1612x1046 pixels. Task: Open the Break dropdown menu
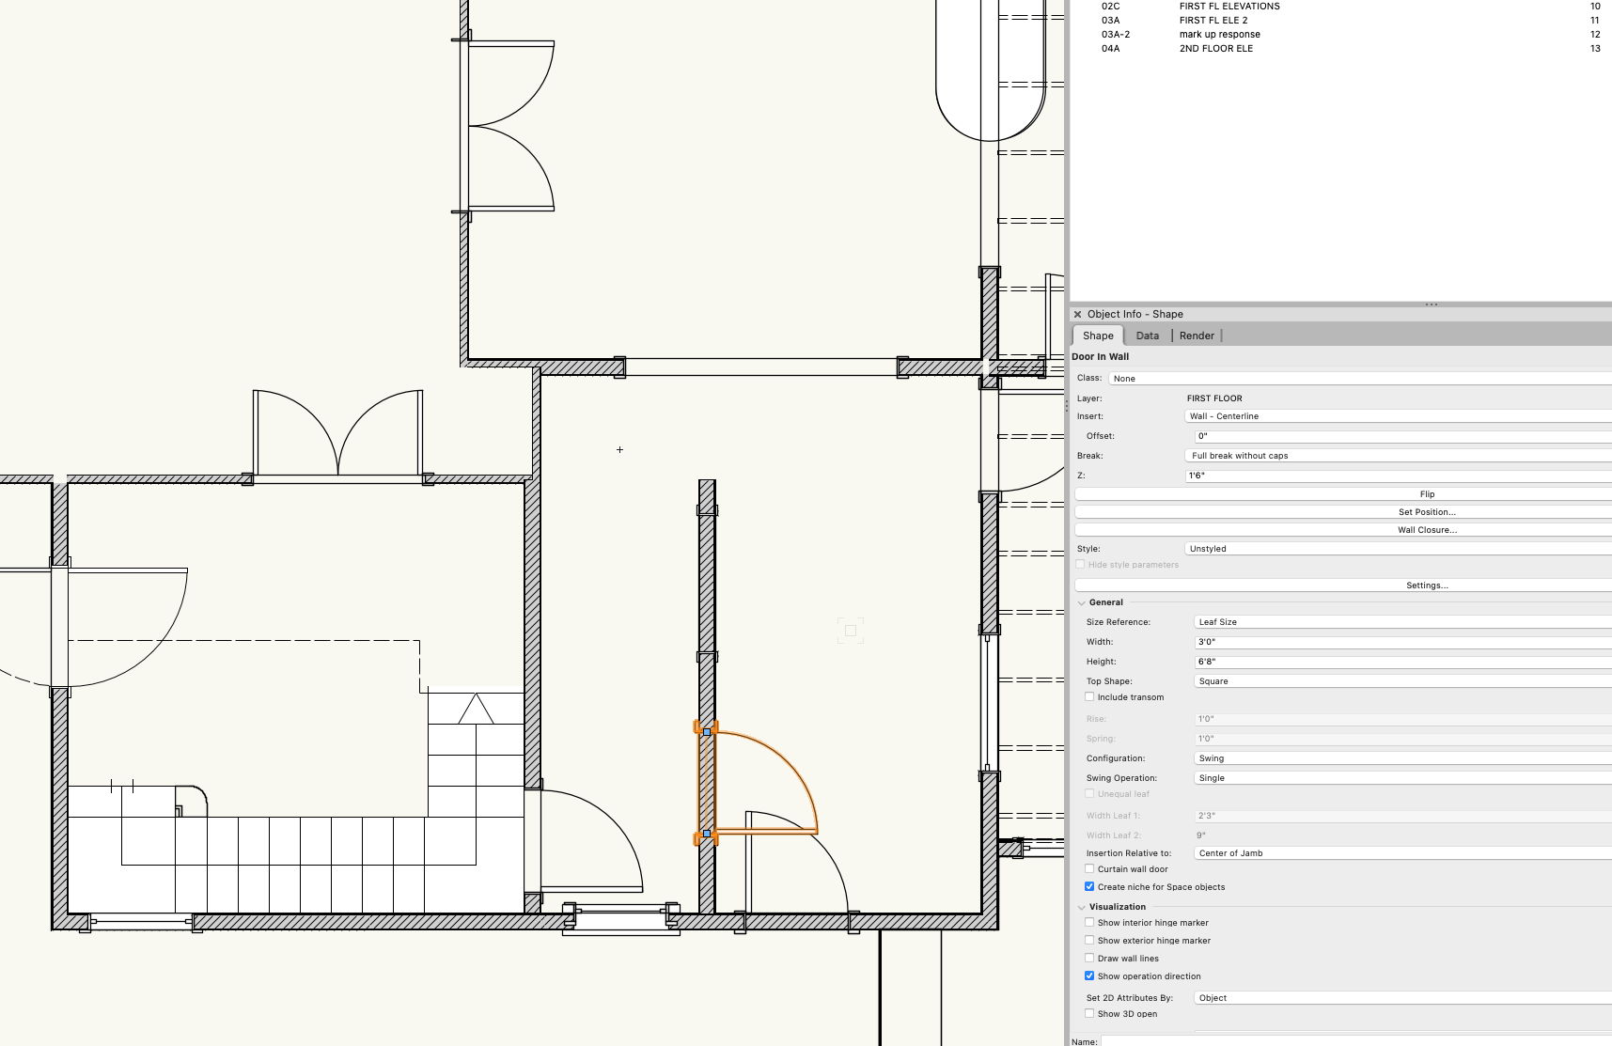point(1396,456)
